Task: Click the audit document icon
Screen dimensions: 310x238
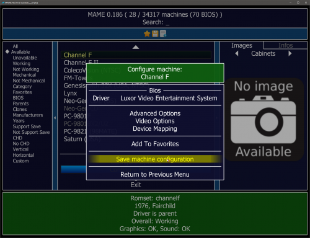Action: click(163, 33)
